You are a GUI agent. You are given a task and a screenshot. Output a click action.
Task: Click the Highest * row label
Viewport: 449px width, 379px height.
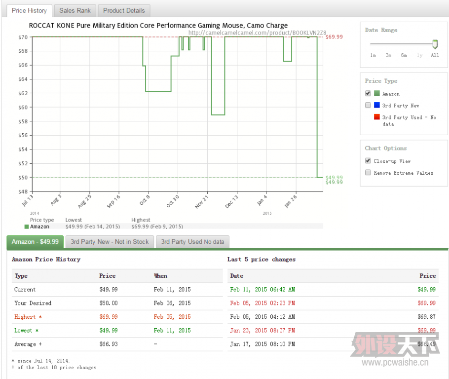28,317
